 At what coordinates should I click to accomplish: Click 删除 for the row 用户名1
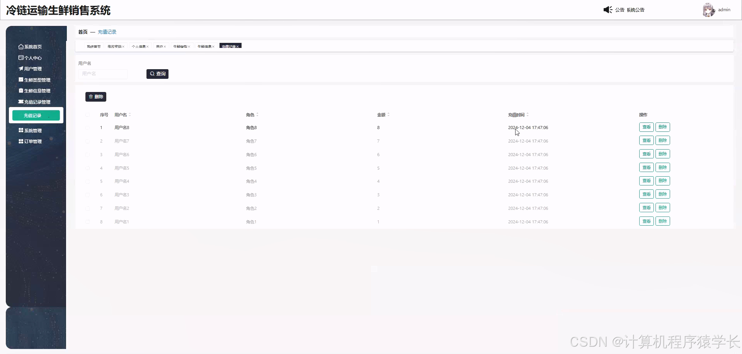662,221
